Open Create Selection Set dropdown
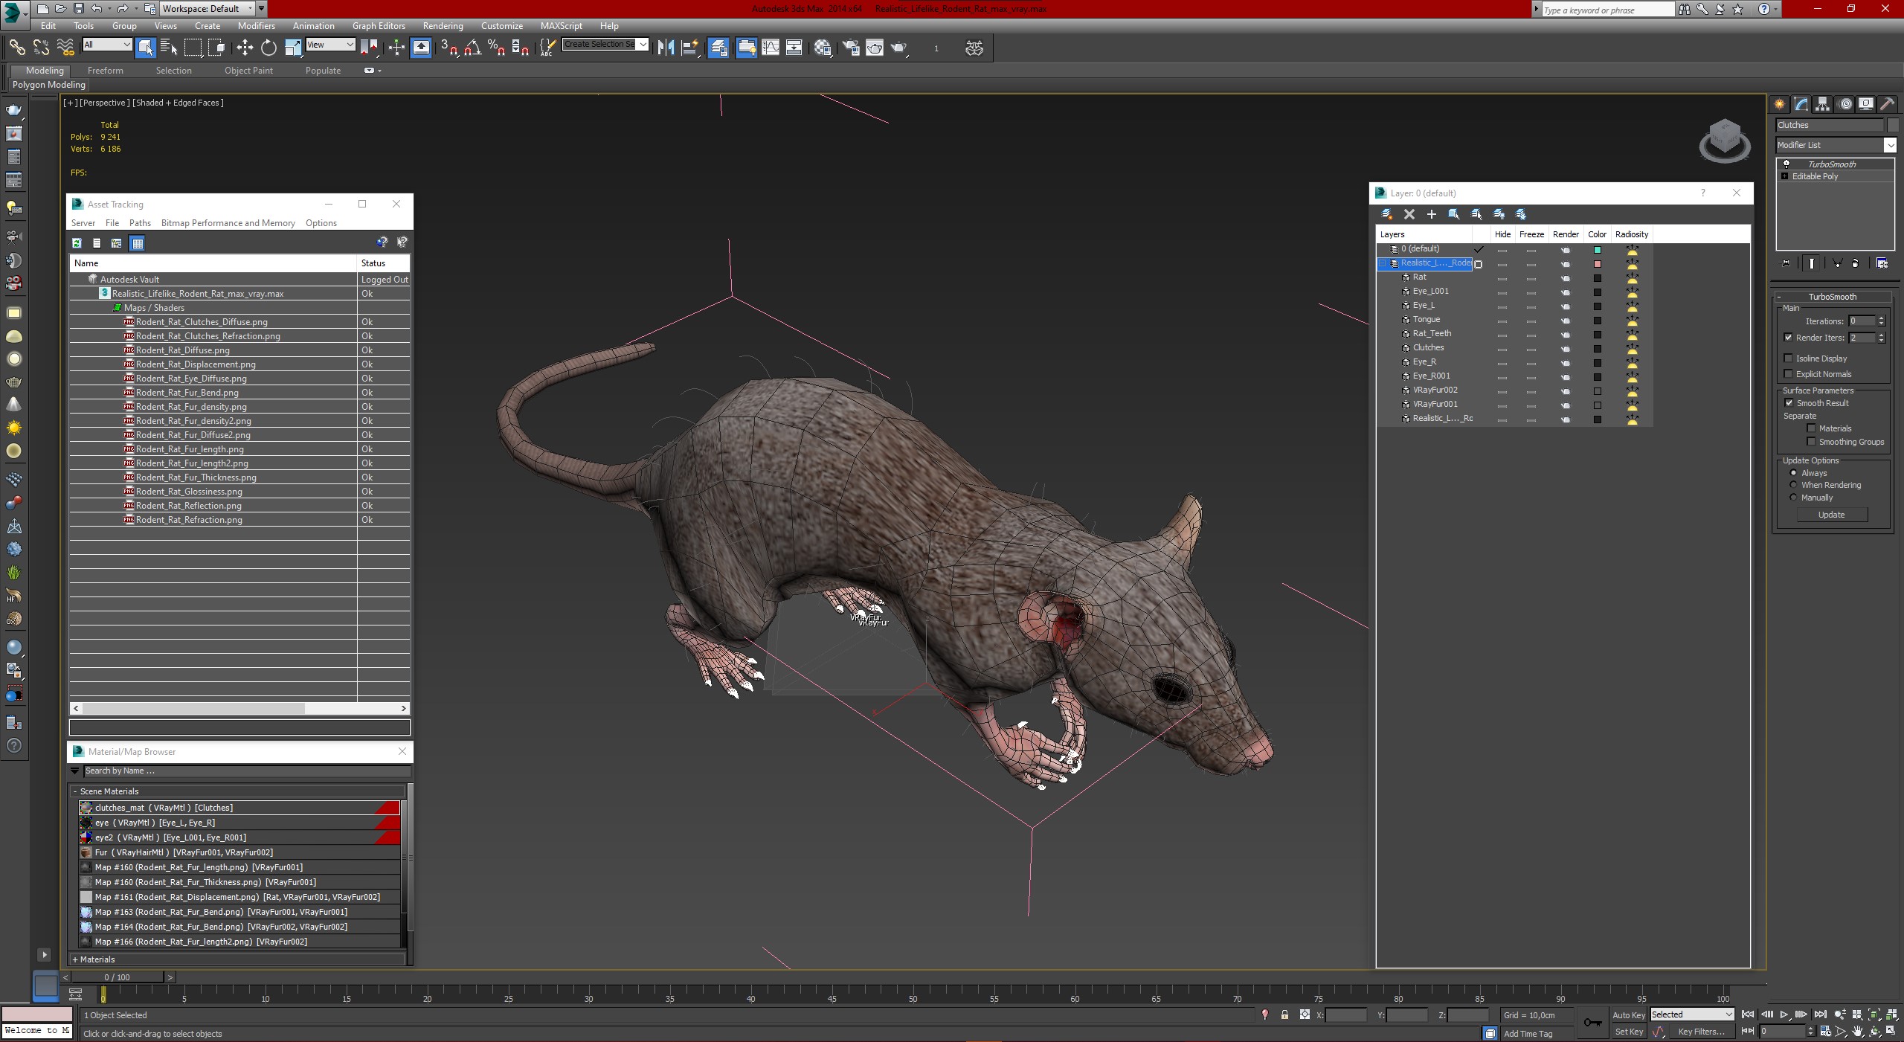 pyautogui.click(x=643, y=44)
